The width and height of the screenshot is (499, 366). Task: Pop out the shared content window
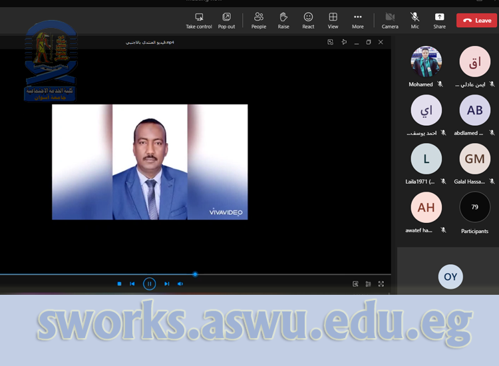pos(226,20)
